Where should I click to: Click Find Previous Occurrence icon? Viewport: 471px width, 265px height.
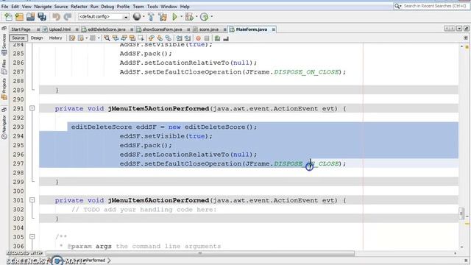(116, 38)
